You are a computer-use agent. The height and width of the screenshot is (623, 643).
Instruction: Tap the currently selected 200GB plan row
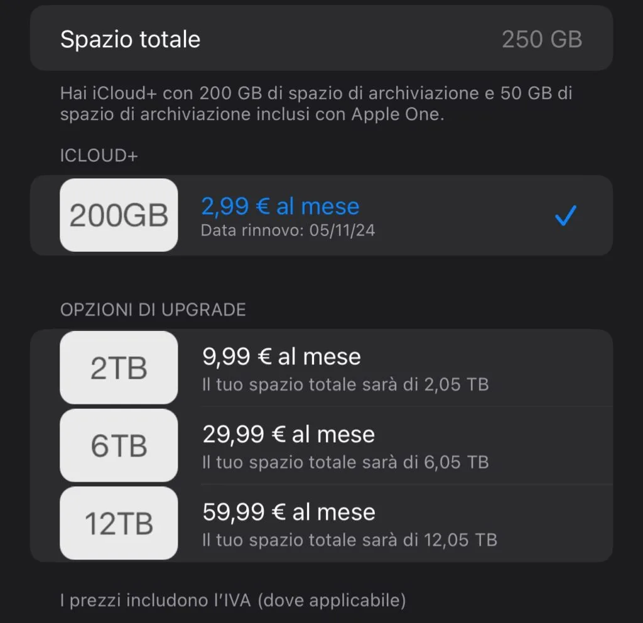321,215
